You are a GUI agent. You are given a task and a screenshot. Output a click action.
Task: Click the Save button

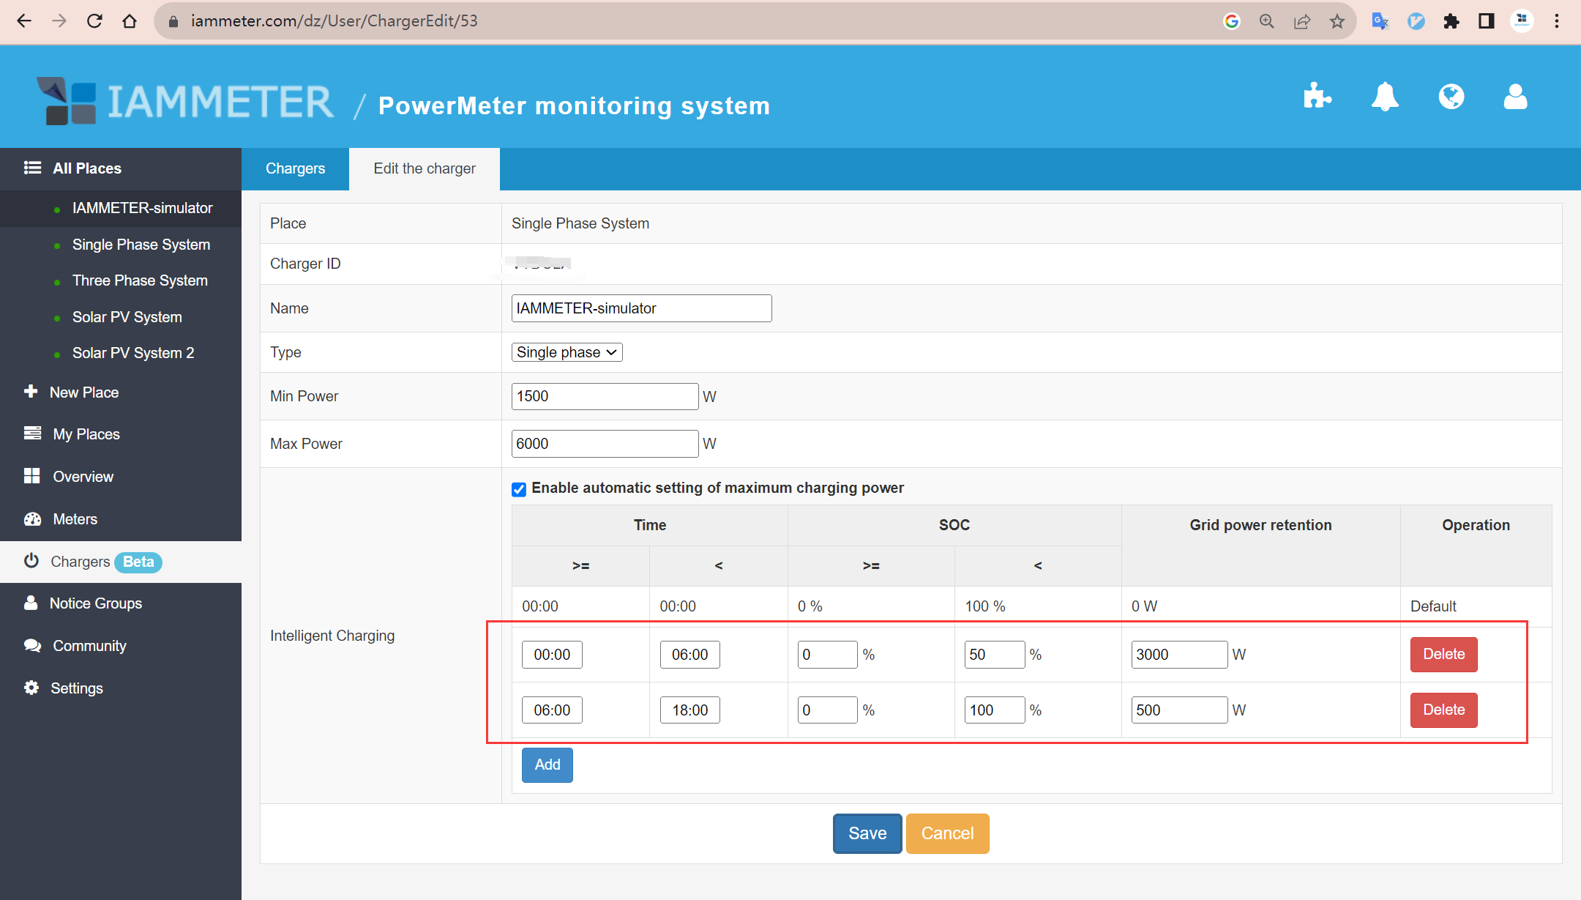pyautogui.click(x=867, y=833)
